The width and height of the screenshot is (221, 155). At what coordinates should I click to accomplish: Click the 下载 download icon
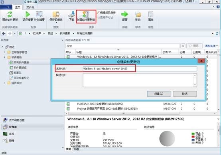(x=71, y=14)
